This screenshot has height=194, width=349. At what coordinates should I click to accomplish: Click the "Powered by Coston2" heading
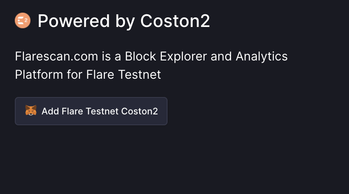coord(124,21)
